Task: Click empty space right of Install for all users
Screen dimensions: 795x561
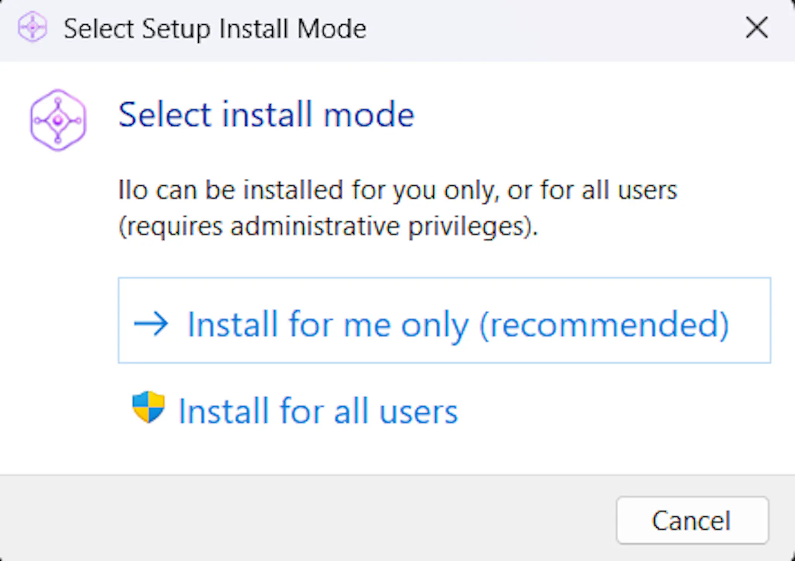Action: (x=616, y=411)
